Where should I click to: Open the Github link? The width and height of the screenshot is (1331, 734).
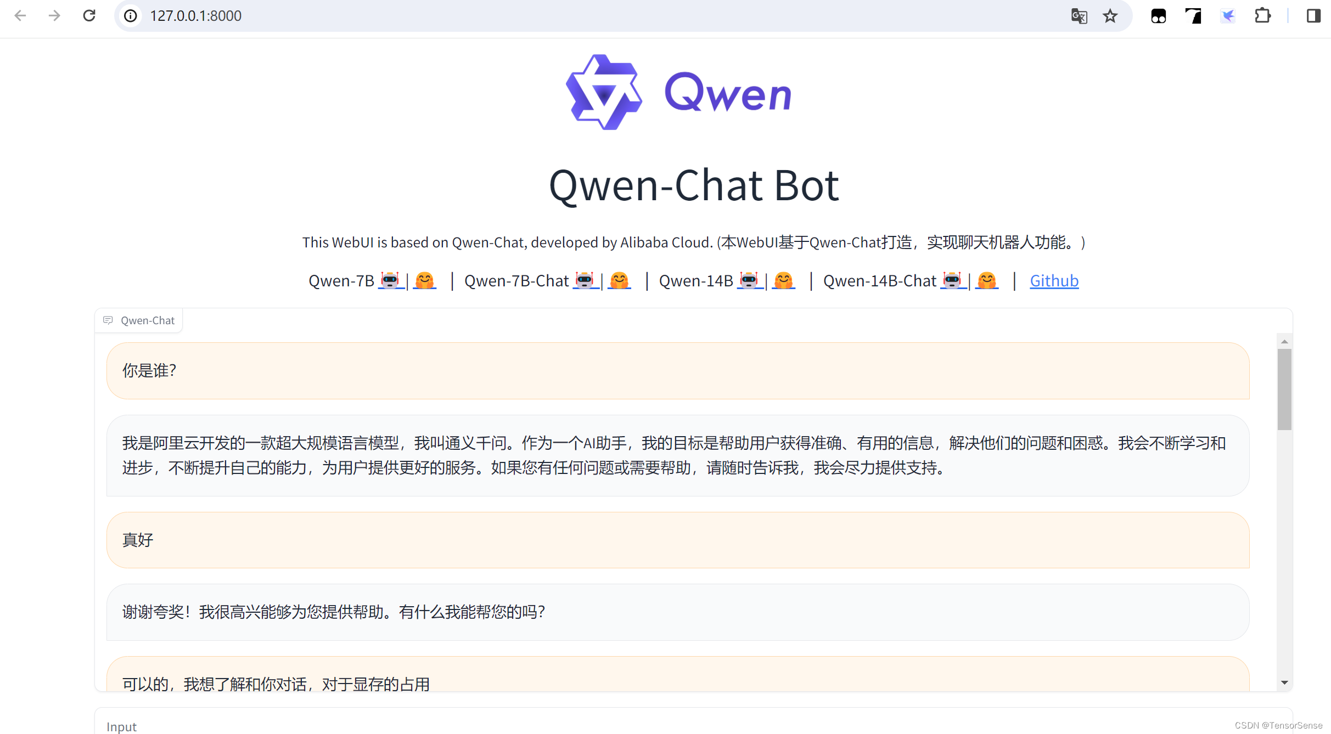click(1054, 280)
